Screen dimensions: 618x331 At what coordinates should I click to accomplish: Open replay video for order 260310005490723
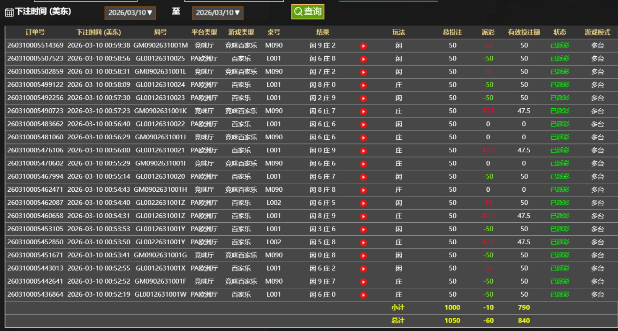(x=363, y=112)
